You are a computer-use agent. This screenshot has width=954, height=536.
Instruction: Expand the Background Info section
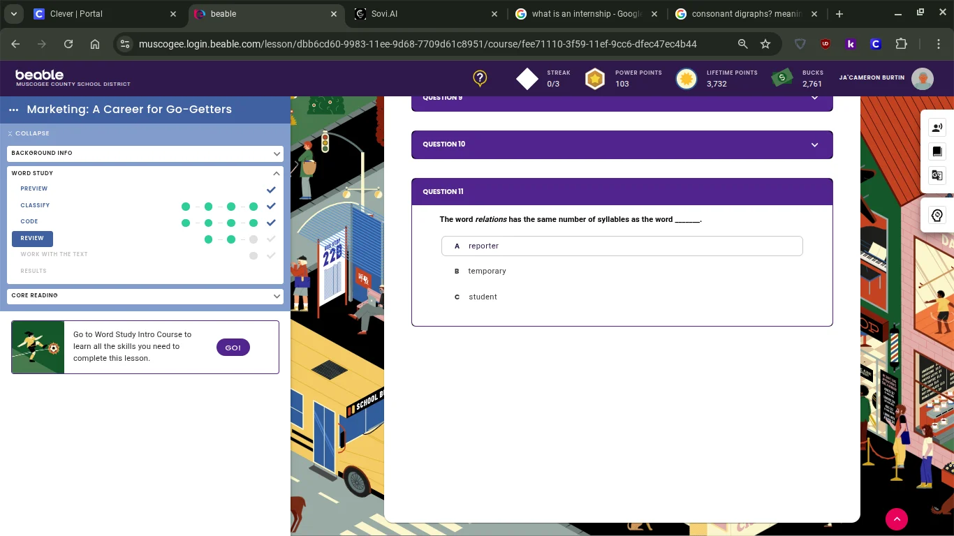(145, 153)
